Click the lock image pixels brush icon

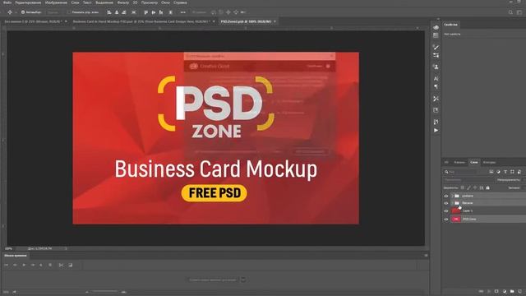pyautogui.click(x=469, y=188)
